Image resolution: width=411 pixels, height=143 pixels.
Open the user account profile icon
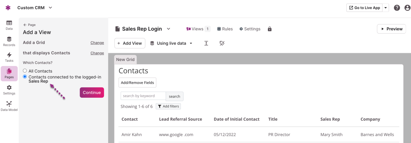407,8
